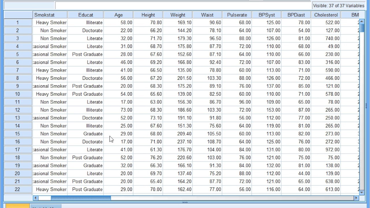Click the Visible 37 of 37 Variables label
The width and height of the screenshot is (370, 208).
(x=338, y=5)
